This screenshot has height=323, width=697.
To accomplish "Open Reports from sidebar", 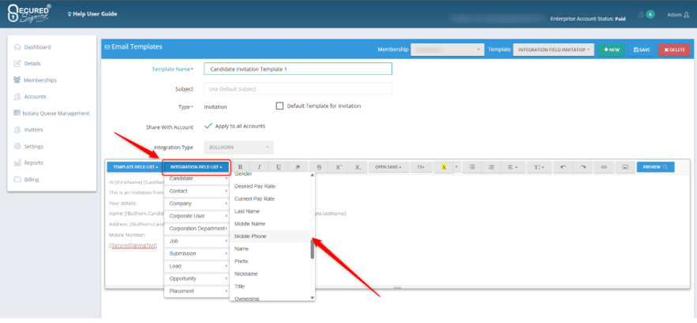I will (x=28, y=163).
